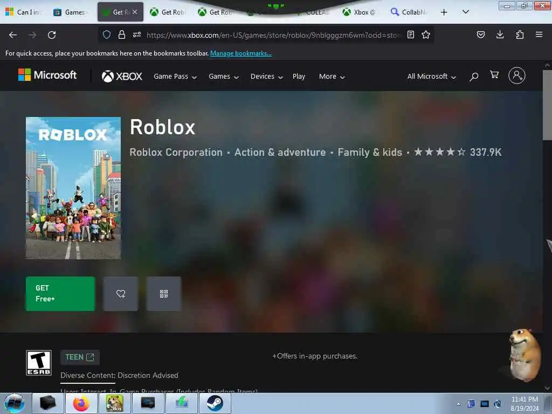The image size is (552, 414).
Task: Expand the Game Pass menu
Action: coord(175,77)
